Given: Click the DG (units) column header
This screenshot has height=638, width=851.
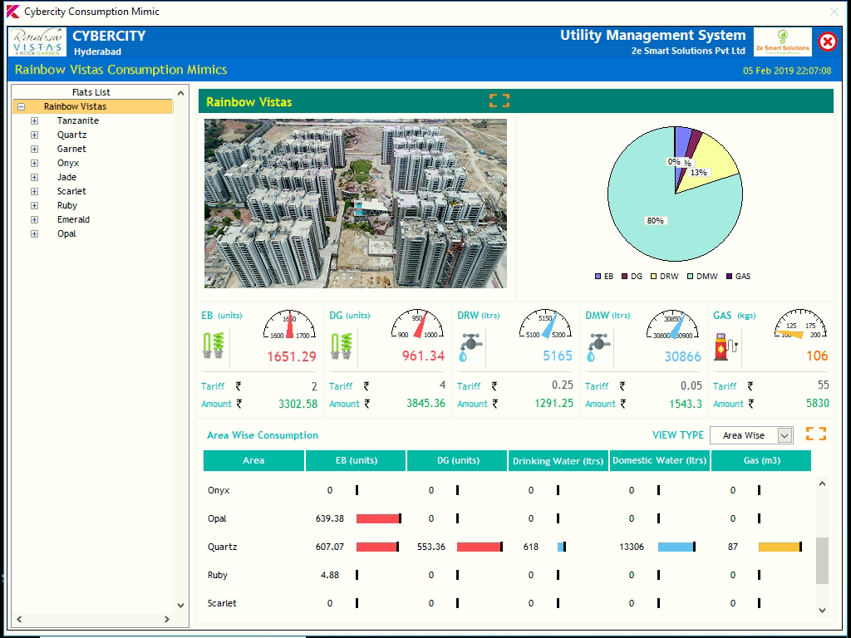Looking at the screenshot, I should (458, 460).
